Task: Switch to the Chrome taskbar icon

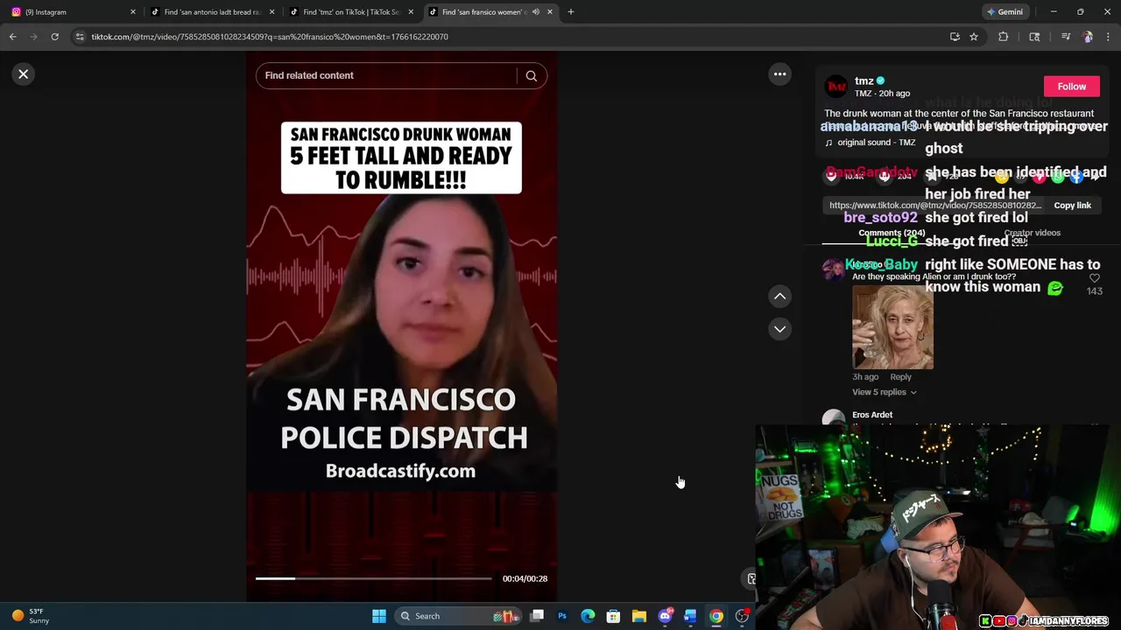Action: click(716, 616)
